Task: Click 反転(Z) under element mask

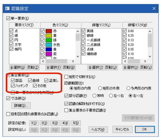Action: click(x=33, y=68)
